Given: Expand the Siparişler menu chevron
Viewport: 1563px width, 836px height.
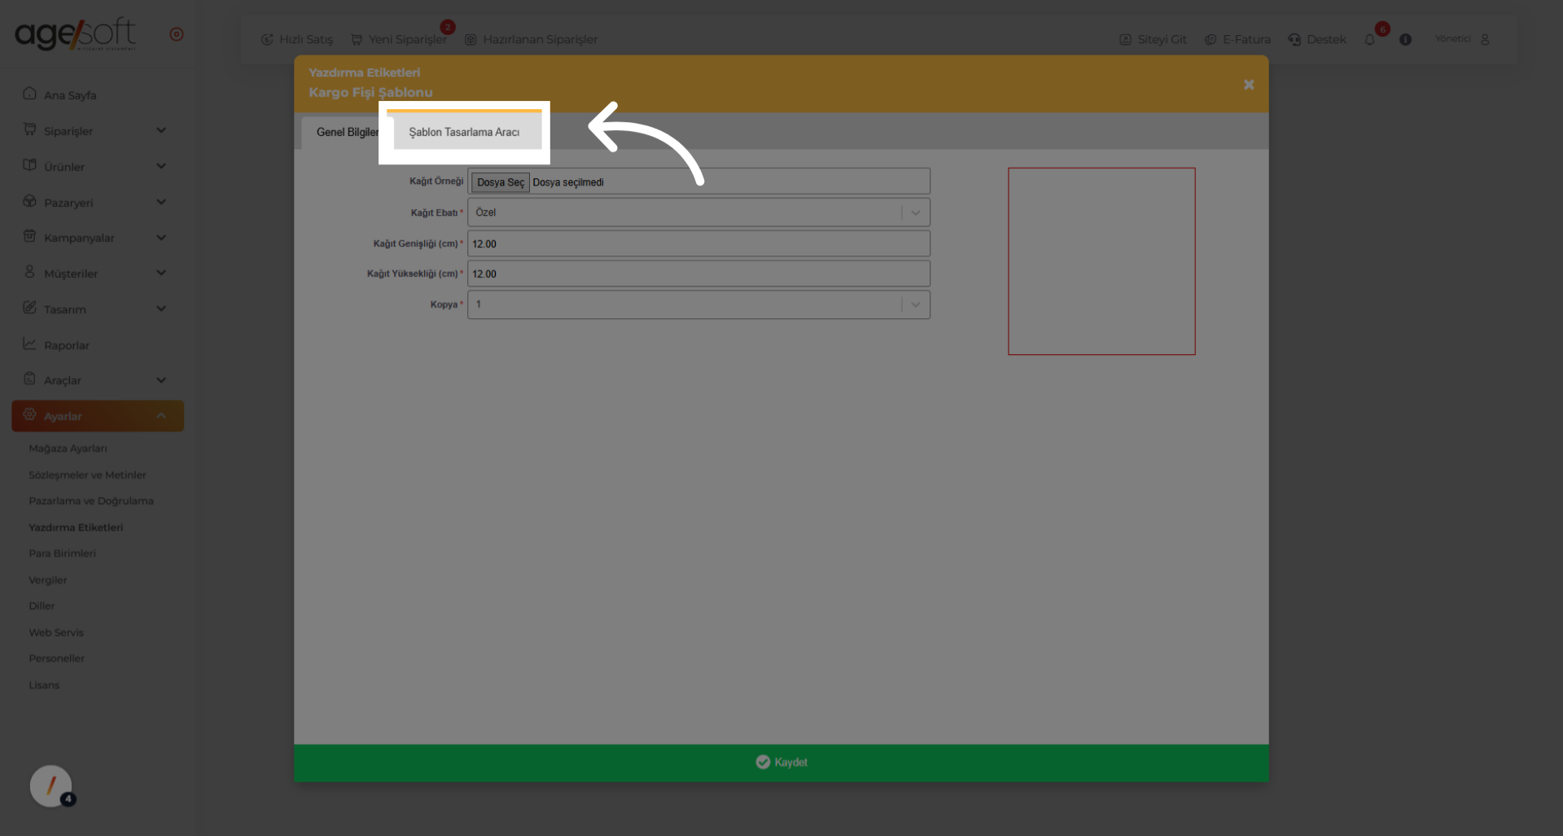Looking at the screenshot, I should pos(161,130).
